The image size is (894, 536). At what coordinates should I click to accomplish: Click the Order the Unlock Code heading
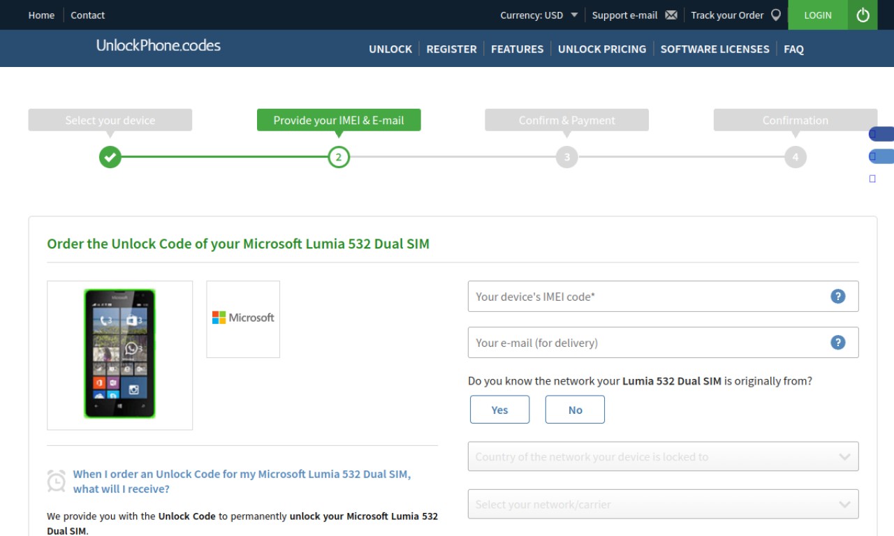pyautogui.click(x=238, y=244)
